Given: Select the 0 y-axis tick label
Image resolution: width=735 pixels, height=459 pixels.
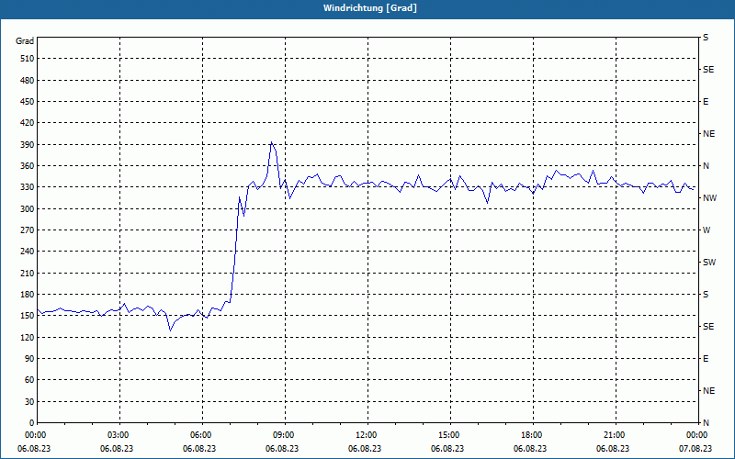Looking at the screenshot, I should click(x=32, y=423).
